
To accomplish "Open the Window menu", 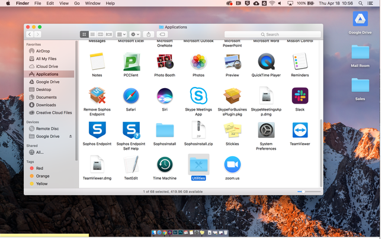I will coord(92,3).
